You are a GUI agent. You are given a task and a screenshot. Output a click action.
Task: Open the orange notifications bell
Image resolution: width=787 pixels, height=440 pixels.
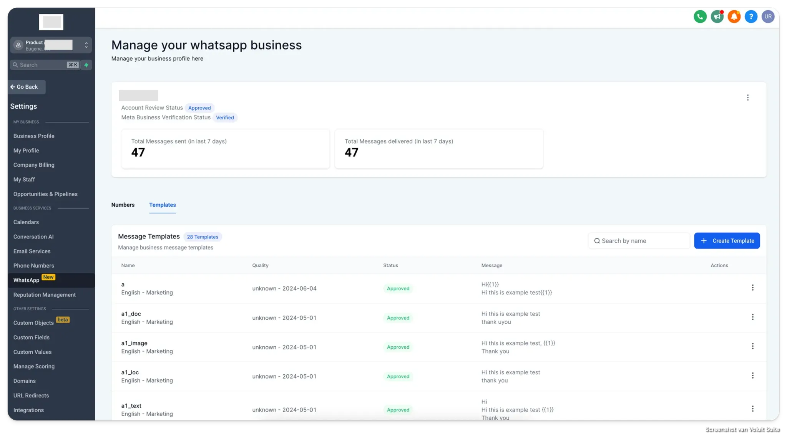point(734,17)
